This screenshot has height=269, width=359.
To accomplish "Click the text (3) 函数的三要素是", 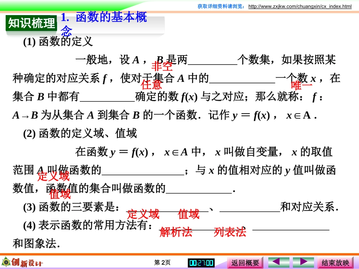I will pos(71,207).
